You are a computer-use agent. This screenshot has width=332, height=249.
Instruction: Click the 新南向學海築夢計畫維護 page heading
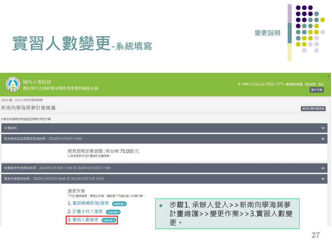click(x=28, y=108)
